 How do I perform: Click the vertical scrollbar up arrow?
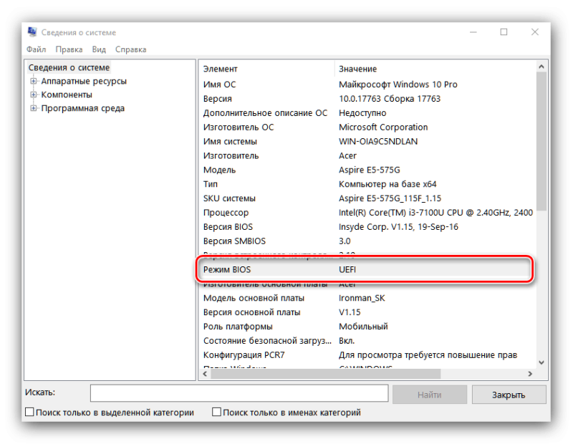[541, 67]
